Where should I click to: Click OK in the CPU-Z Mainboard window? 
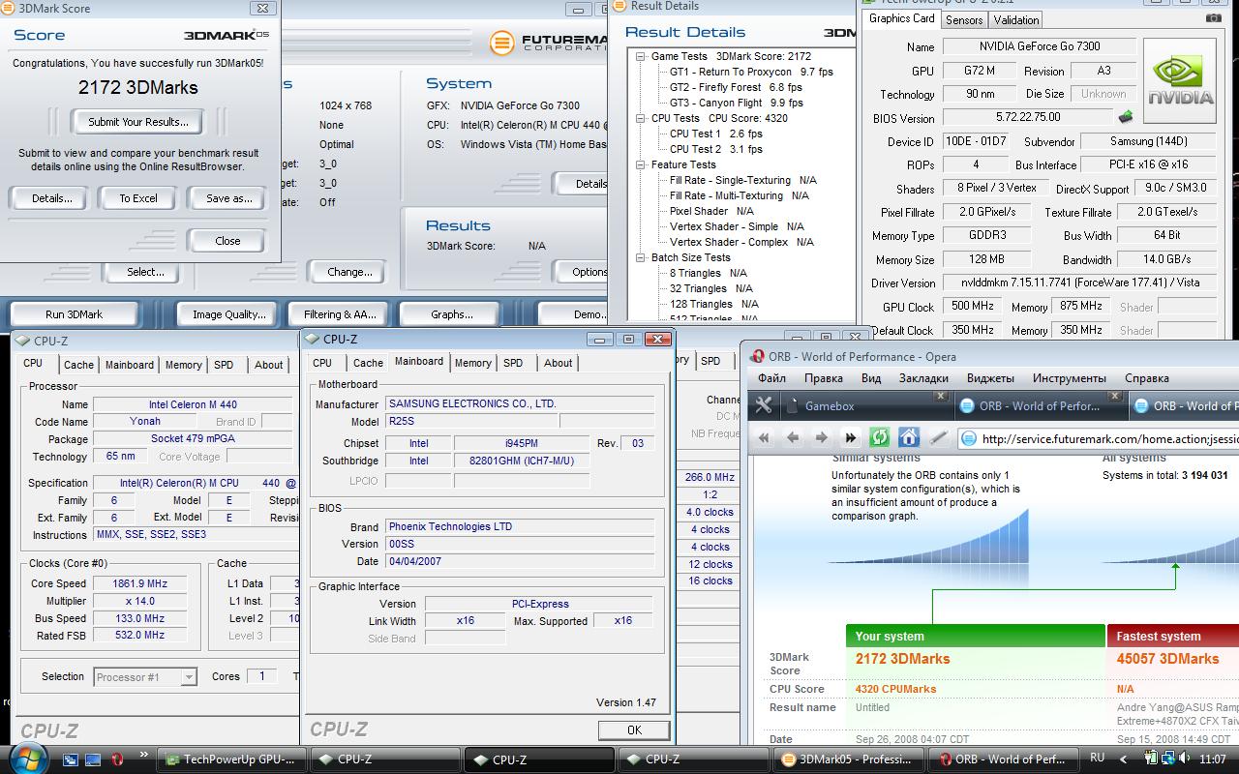click(634, 730)
